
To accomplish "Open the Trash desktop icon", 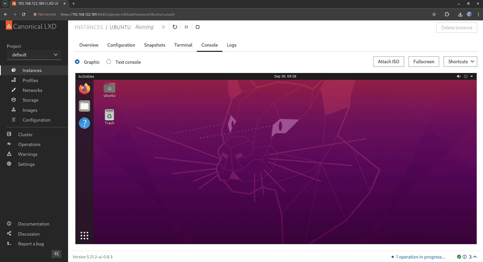I will coord(109,117).
